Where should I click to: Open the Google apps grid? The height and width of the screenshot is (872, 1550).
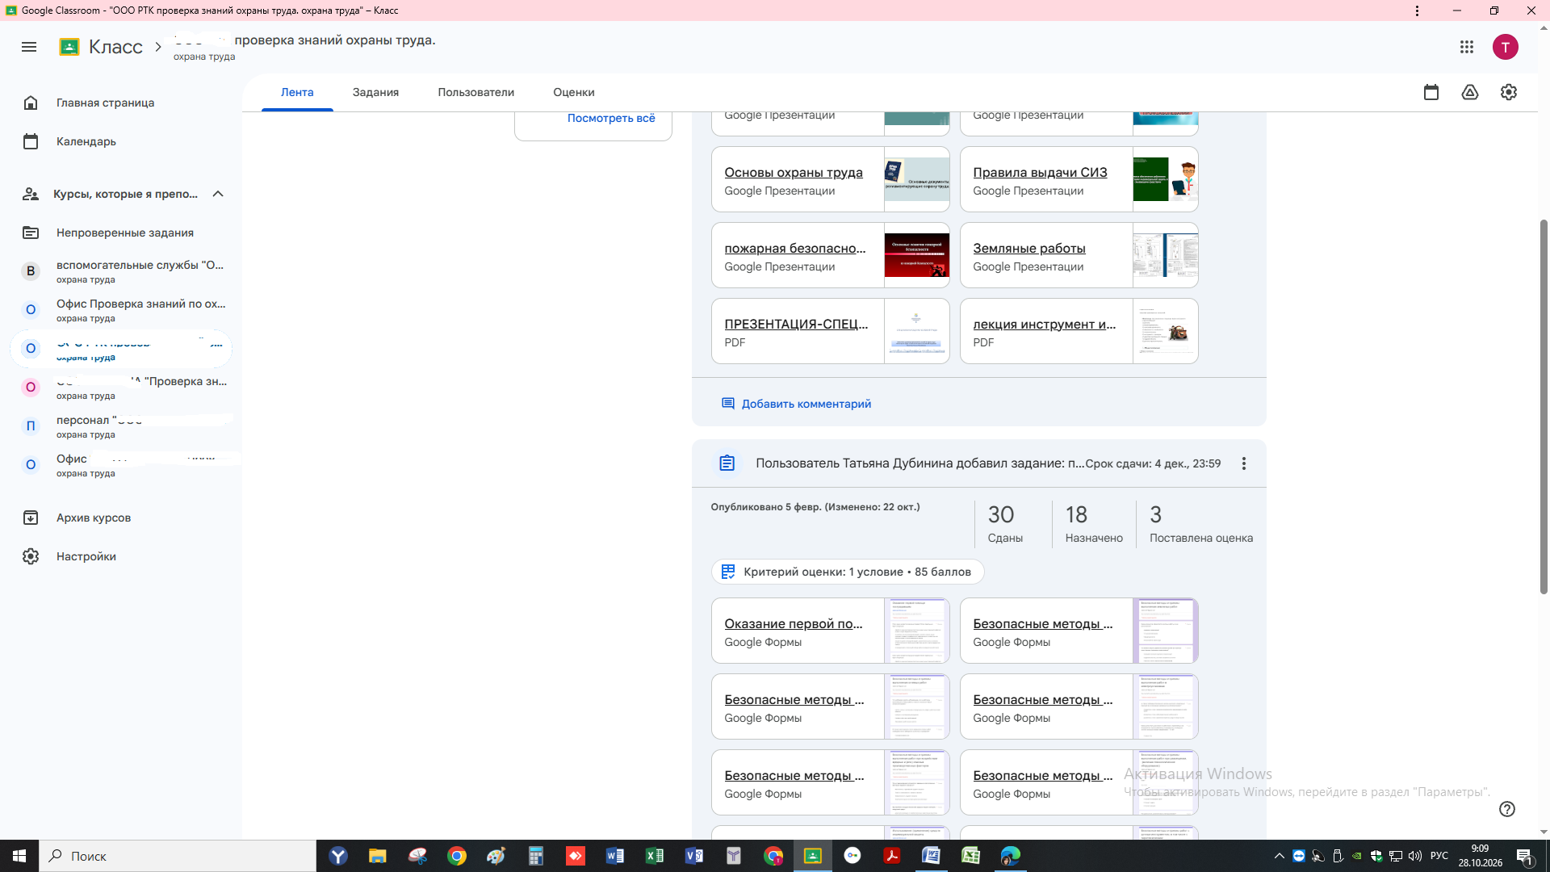1467,47
